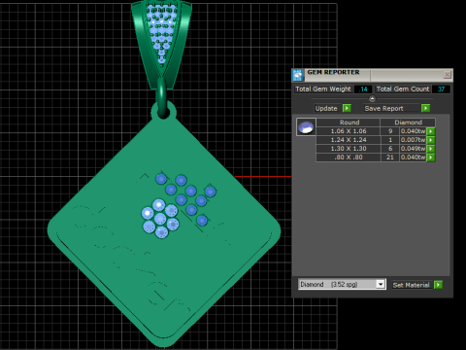
Task: Select the 1.24 X 1.24 size cell
Action: 349,140
